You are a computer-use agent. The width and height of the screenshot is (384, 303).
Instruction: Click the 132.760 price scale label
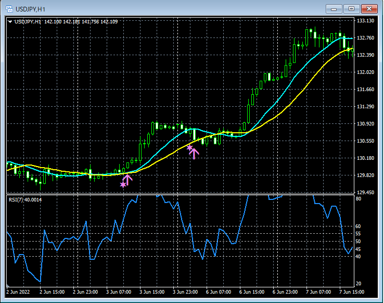pyautogui.click(x=365, y=38)
